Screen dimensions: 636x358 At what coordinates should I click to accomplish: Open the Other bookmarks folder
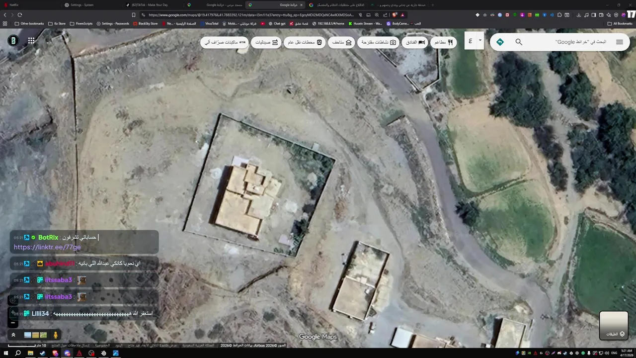[29, 23]
